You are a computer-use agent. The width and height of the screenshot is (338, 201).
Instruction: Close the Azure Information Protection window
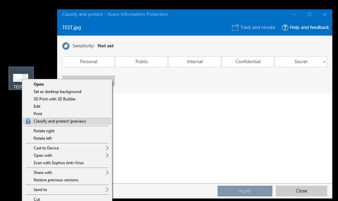click(x=324, y=14)
